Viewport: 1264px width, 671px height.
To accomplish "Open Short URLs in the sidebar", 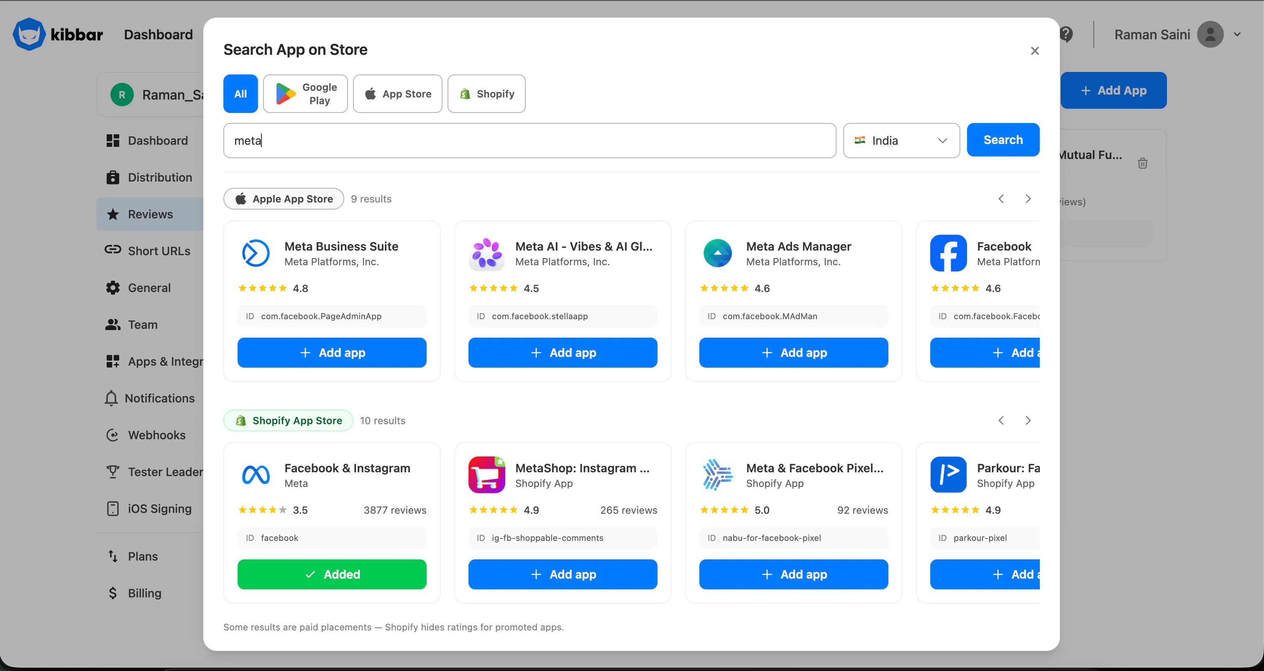I will click(150, 251).
